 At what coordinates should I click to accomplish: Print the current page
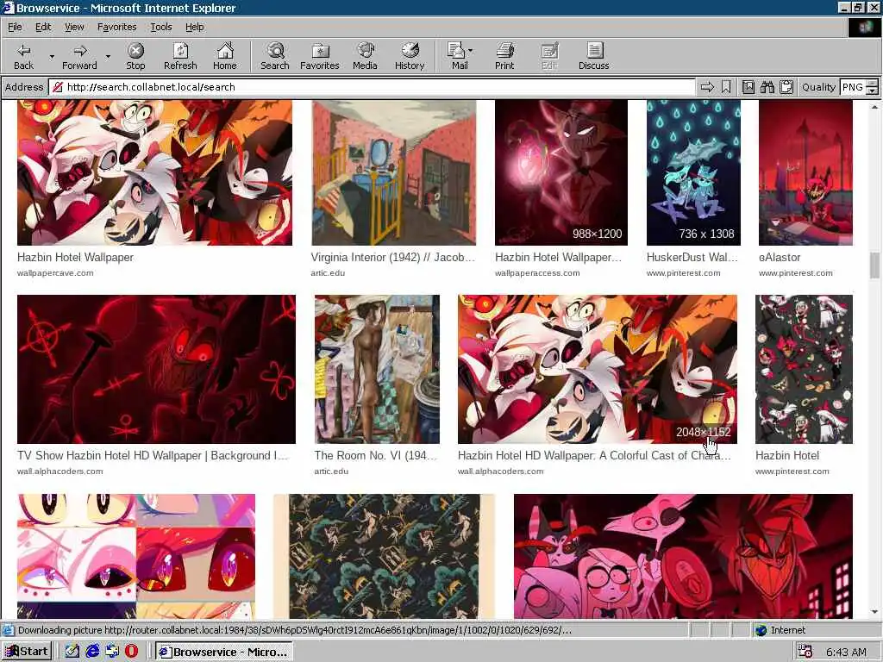tap(504, 57)
